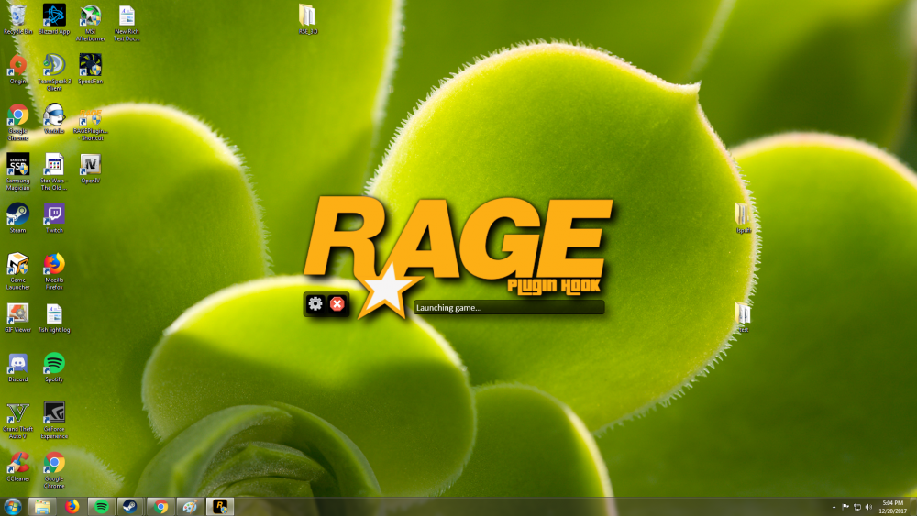Click the Show Desktop button
Screen dimensions: 917x516
[x=913, y=507]
